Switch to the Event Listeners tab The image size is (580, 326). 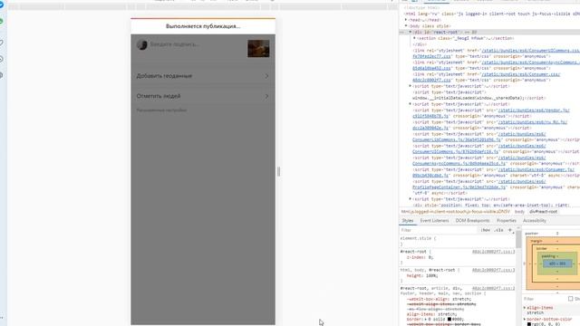tap(434, 221)
